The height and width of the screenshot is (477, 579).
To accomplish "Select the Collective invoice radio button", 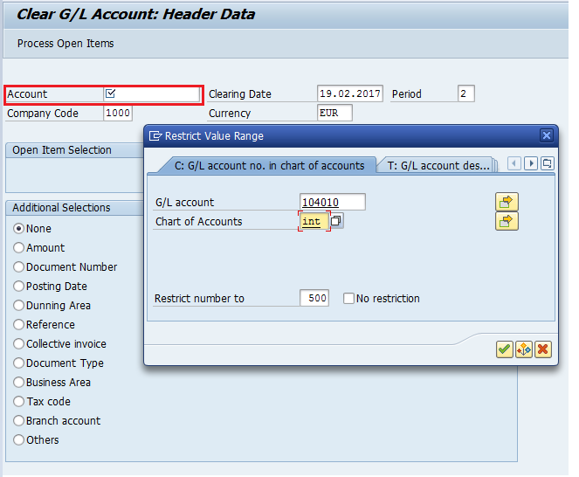I will [x=18, y=343].
